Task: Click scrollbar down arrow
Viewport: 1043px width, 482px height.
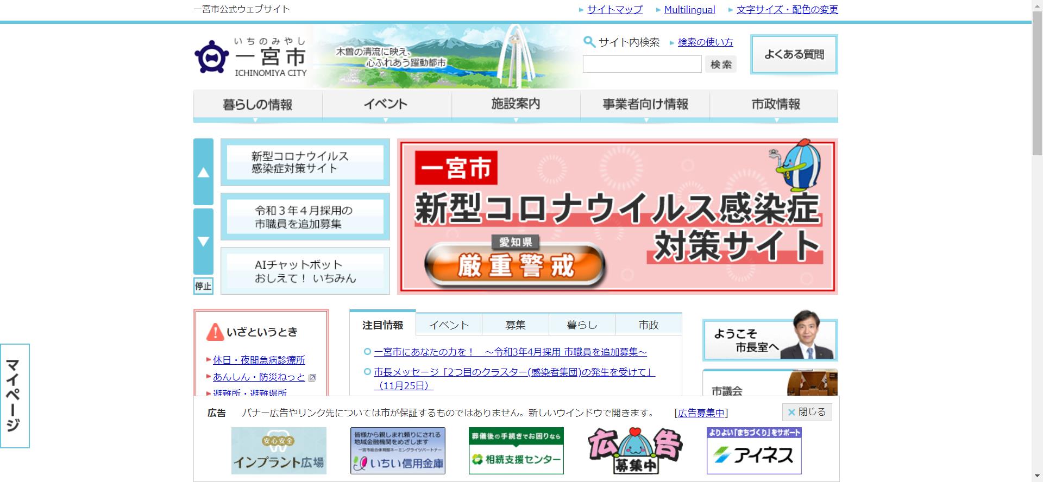Action: [x=1037, y=477]
